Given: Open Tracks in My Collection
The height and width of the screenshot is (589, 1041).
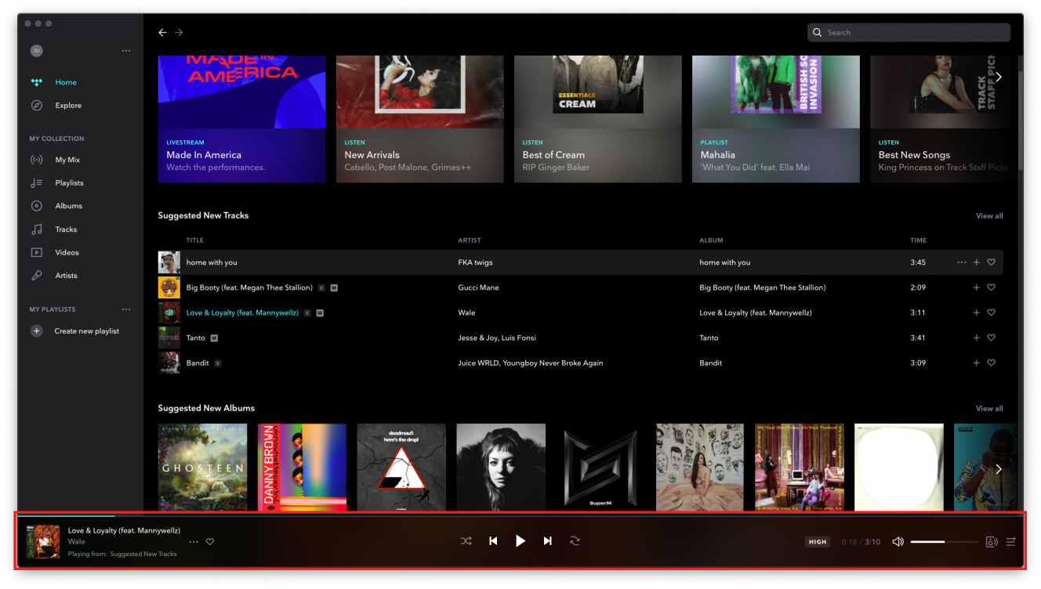Looking at the screenshot, I should click(66, 229).
